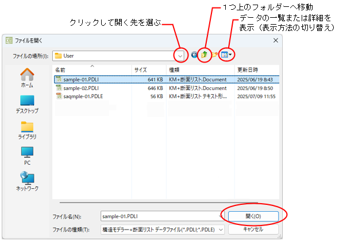Click the 開く(O) button
The width and height of the screenshot is (339, 241).
tap(253, 216)
